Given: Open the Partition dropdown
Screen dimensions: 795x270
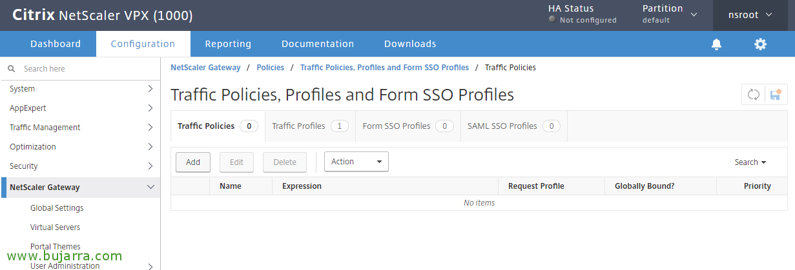Looking at the screenshot, I should pos(670,14).
